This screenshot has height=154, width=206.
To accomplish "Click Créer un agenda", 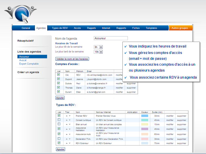I will (x=28, y=72).
